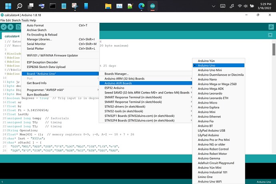Open the Sketch menu in menu bar

pyautogui.click(x=17, y=20)
